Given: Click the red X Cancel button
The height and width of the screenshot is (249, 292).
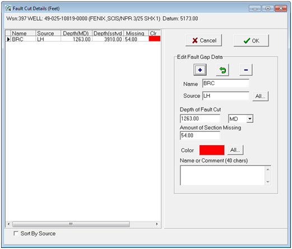Looking at the screenshot, I should [x=203, y=40].
